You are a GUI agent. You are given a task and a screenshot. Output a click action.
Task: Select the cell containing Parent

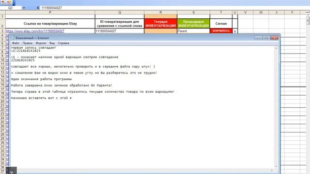pyautogui.click(x=193, y=31)
